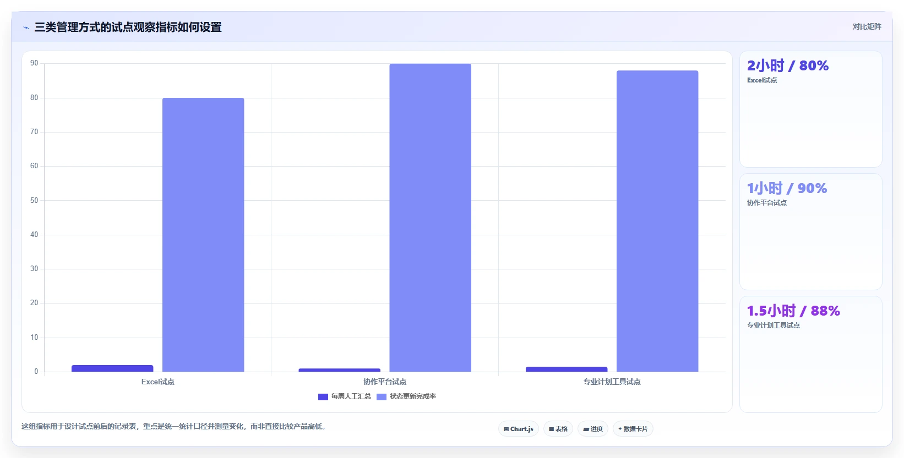The height and width of the screenshot is (458, 904).
Task: Click the 协作平台试点 caption in the second card
Action: coord(767,203)
